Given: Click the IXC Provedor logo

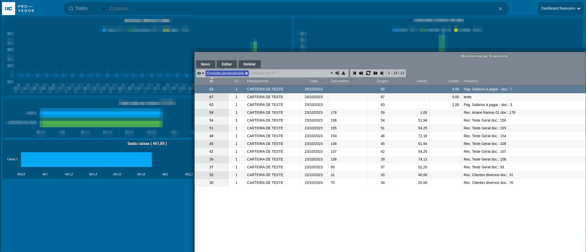Looking at the screenshot, I should [x=19, y=9].
